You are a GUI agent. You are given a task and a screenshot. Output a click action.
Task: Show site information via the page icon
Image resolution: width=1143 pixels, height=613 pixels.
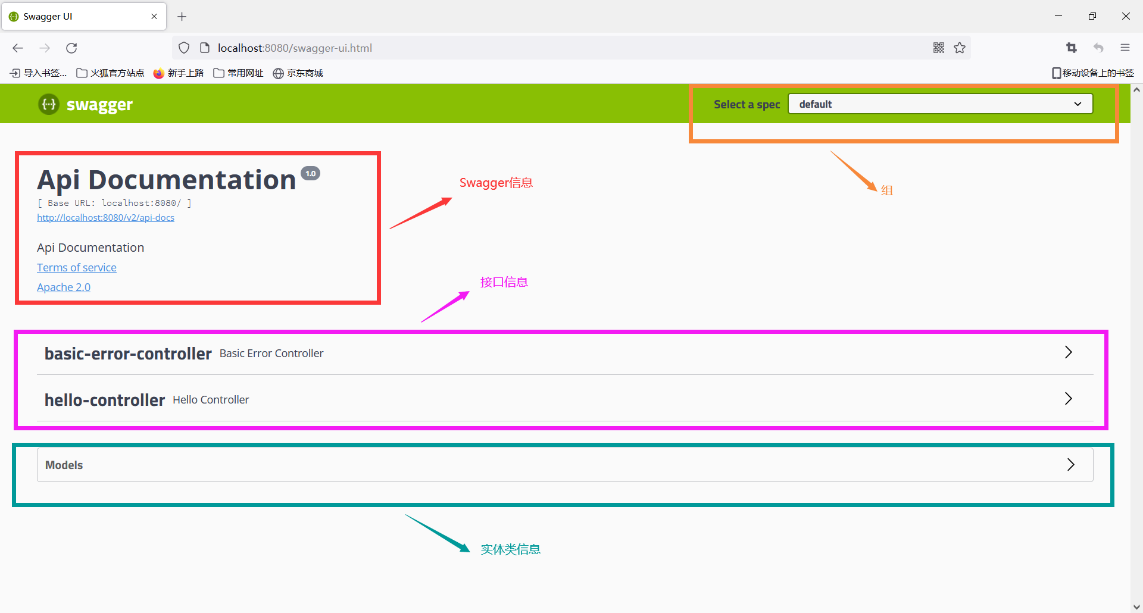(204, 48)
